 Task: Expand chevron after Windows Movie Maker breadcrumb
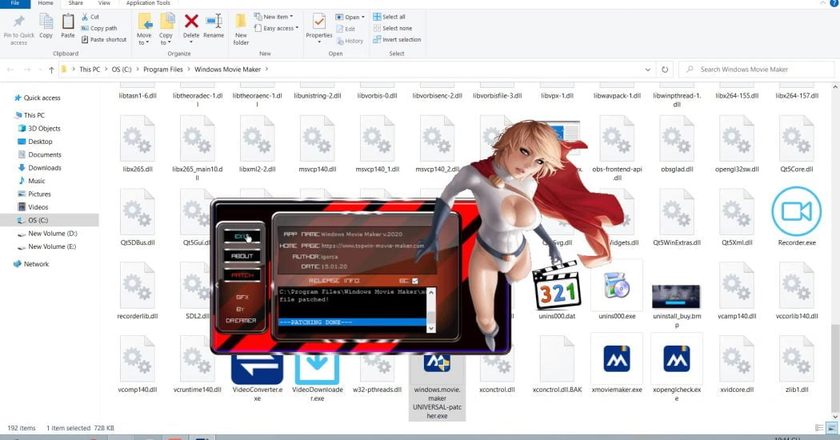(x=266, y=69)
